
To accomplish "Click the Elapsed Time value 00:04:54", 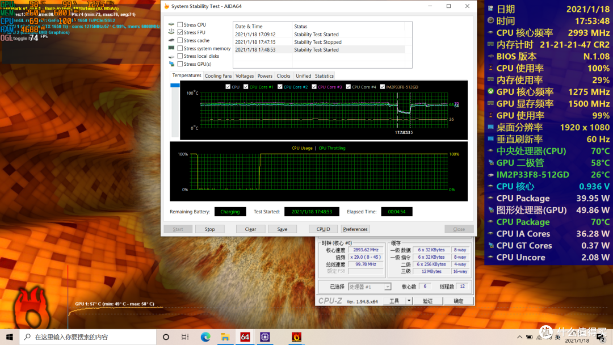I will click(x=396, y=212).
